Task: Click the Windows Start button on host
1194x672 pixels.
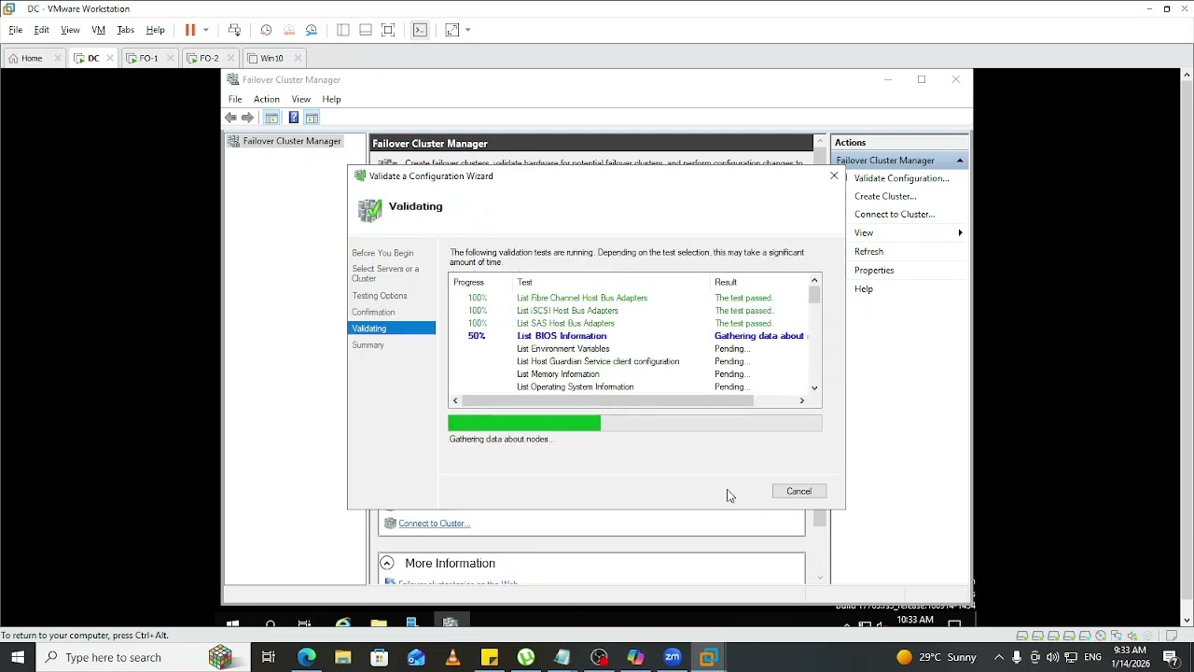Action: point(18,657)
